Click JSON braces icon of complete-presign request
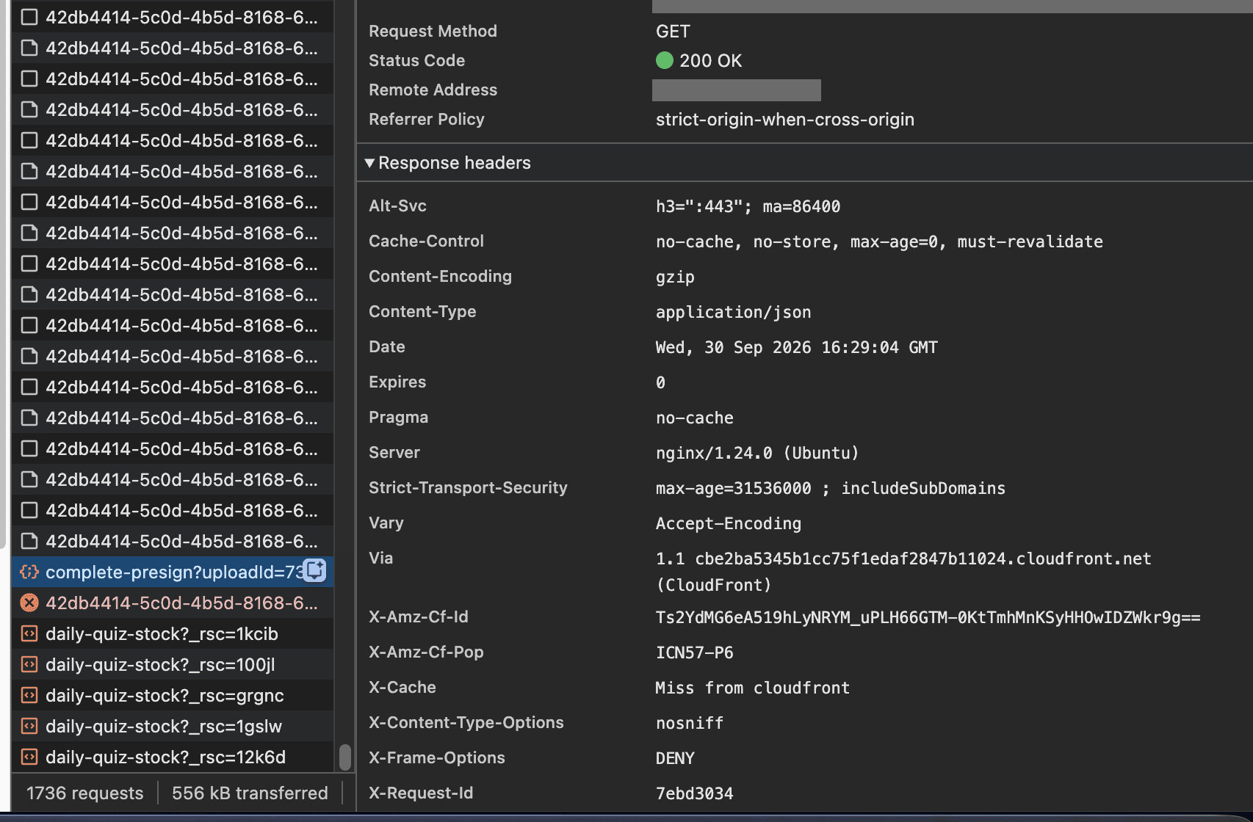 [x=29, y=572]
